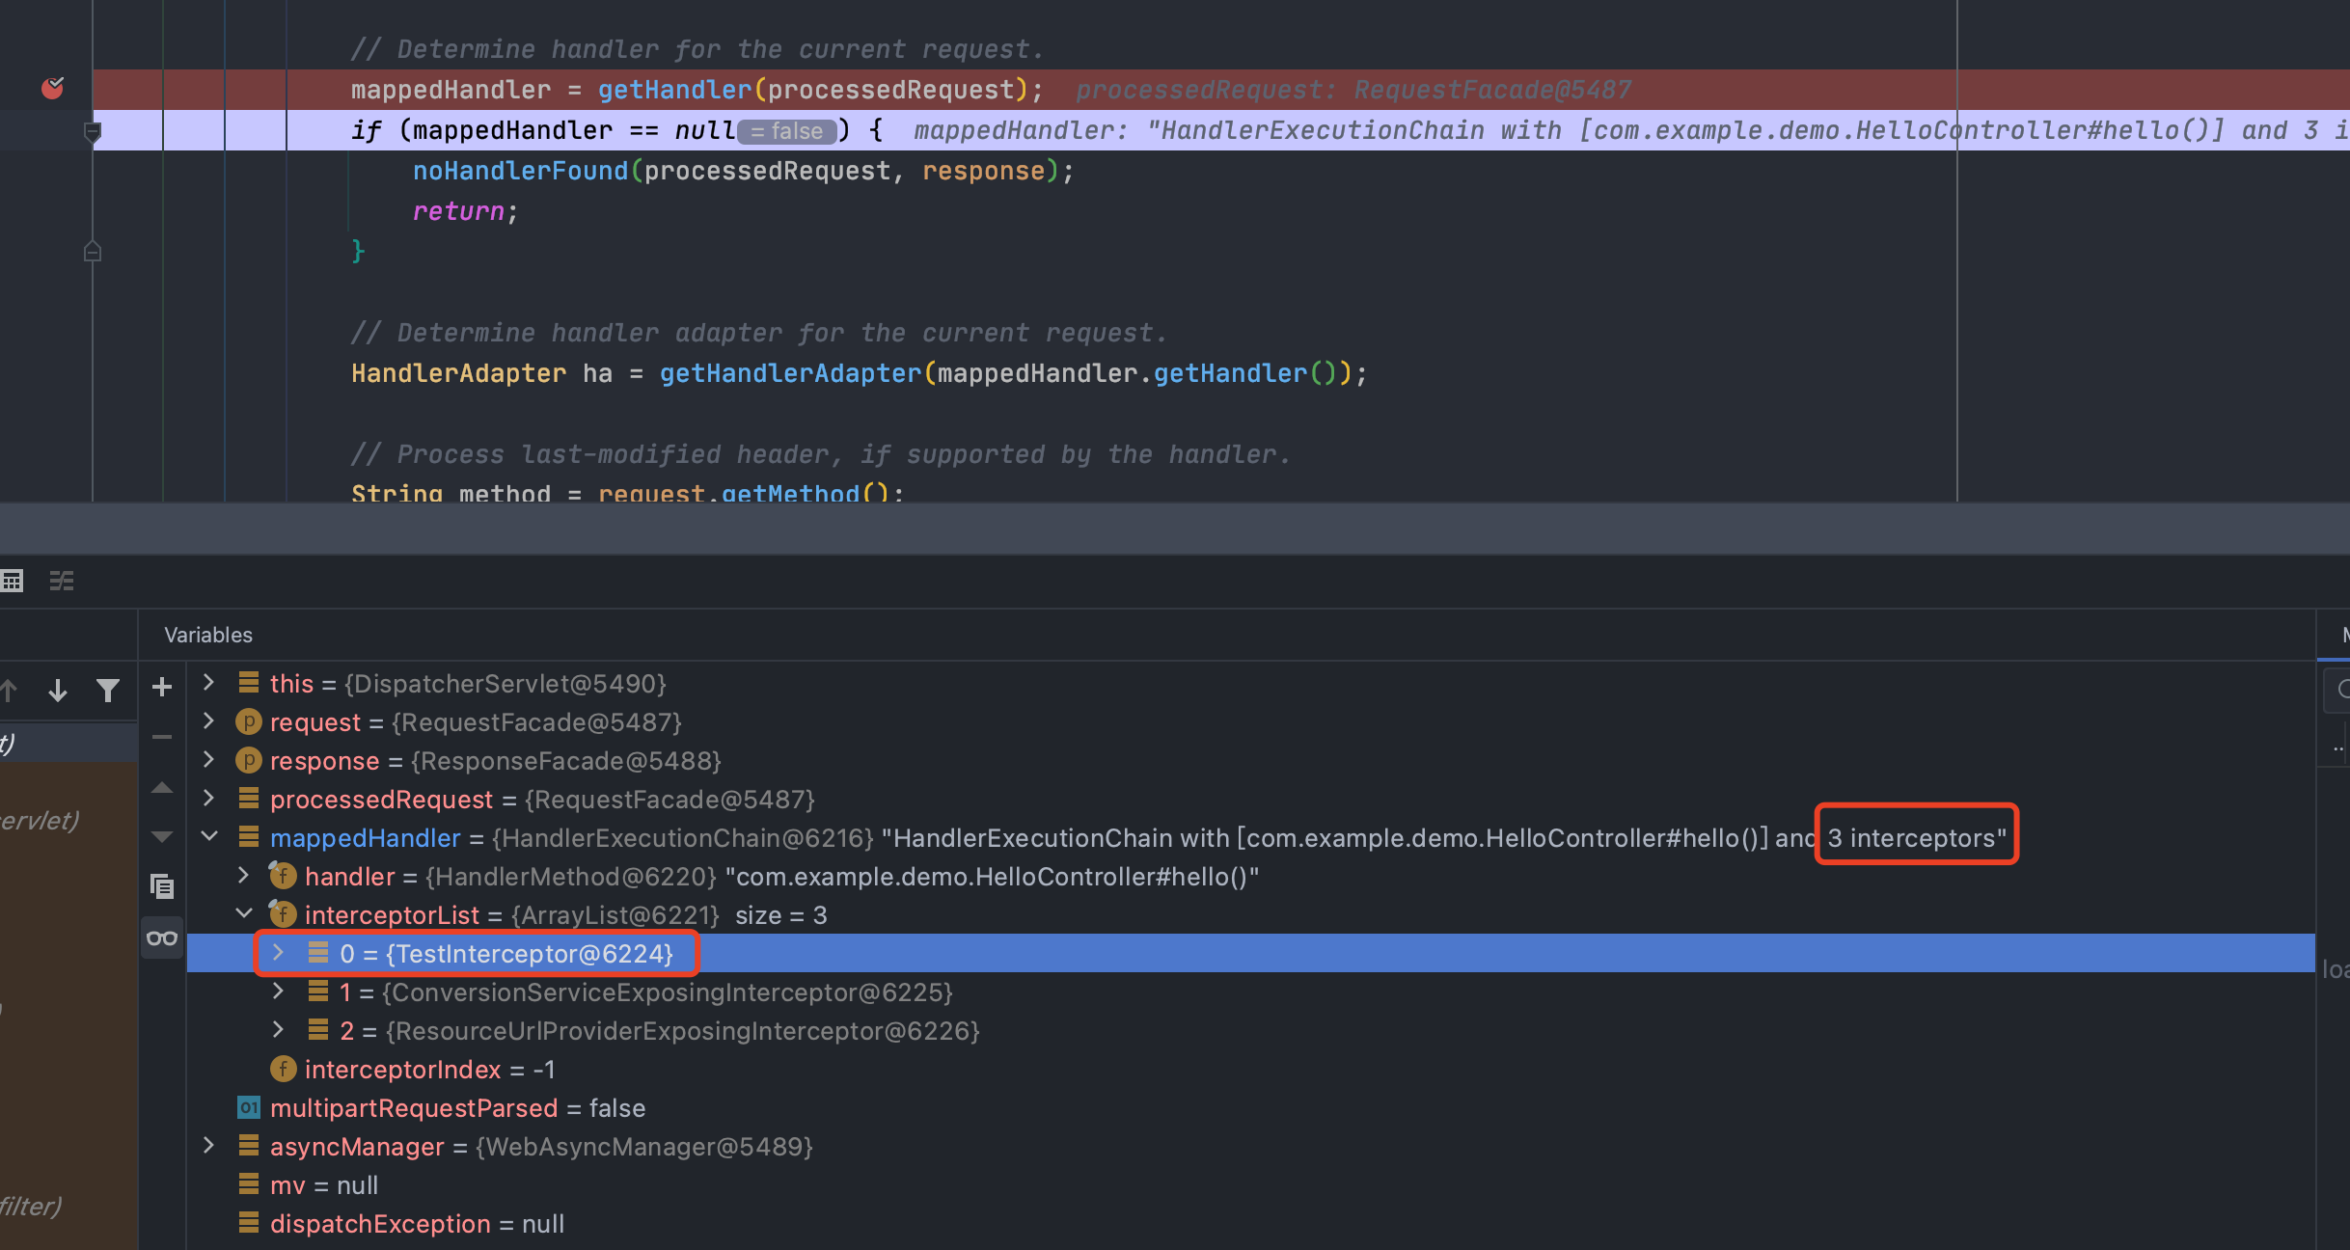Click the Trace Current Stream Chain icon
Image resolution: width=2350 pixels, height=1250 pixels.
click(x=62, y=581)
